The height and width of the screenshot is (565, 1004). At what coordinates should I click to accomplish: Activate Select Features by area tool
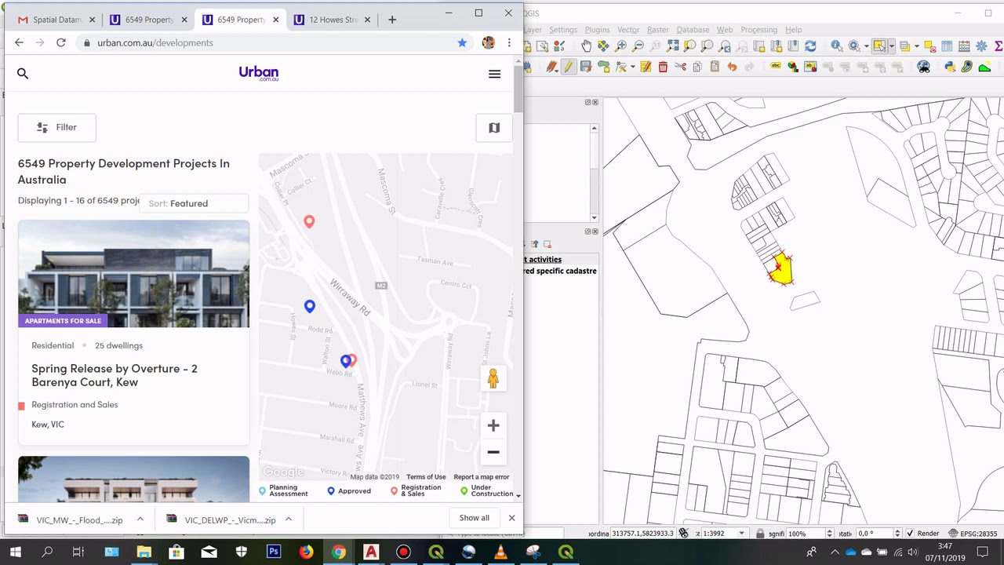coord(879,46)
